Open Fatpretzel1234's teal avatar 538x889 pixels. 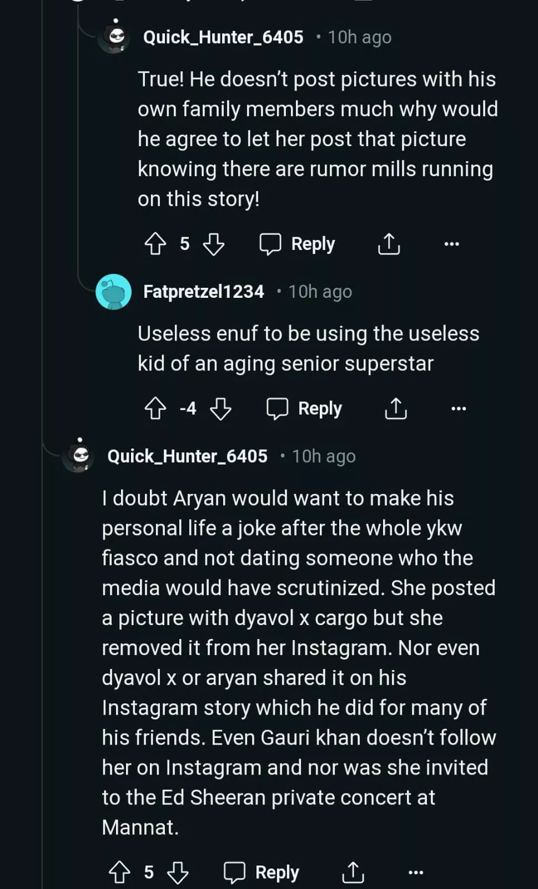click(x=113, y=292)
